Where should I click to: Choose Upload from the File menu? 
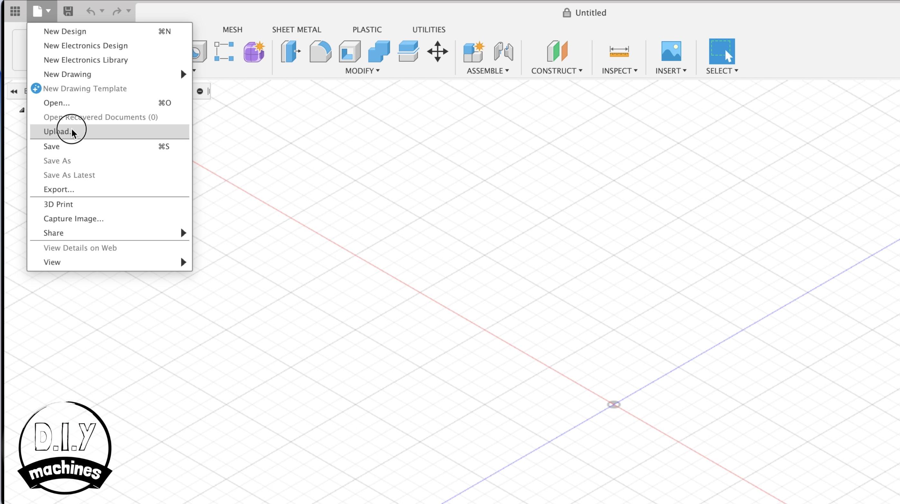[x=57, y=131]
